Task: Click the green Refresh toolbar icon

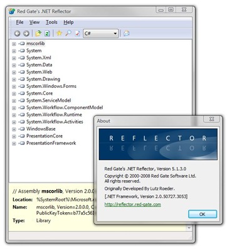Action: (47, 33)
